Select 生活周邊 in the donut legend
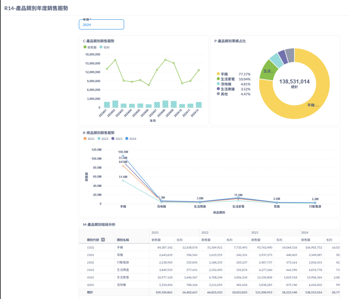Screen dimensions: 349x299 pos(227,89)
